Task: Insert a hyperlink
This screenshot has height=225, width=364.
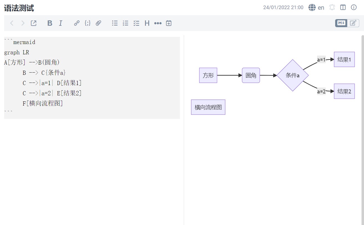Action: click(77, 23)
